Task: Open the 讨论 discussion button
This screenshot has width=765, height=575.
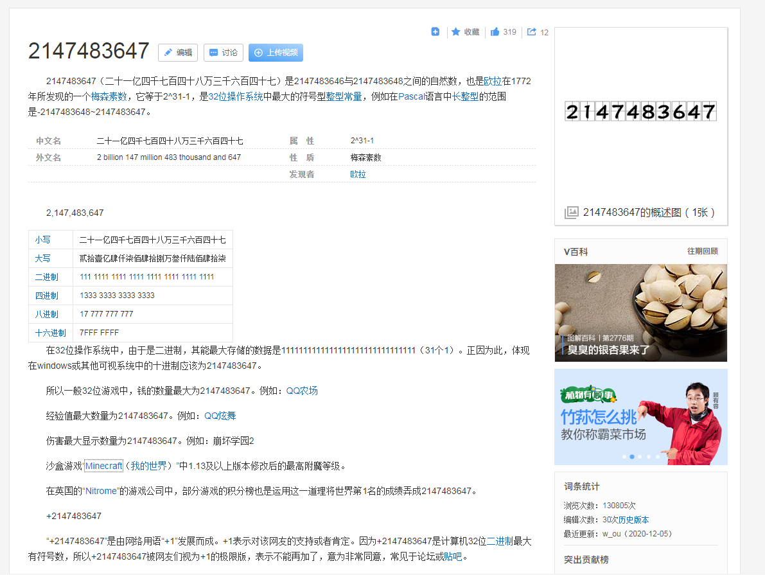Action: click(224, 53)
